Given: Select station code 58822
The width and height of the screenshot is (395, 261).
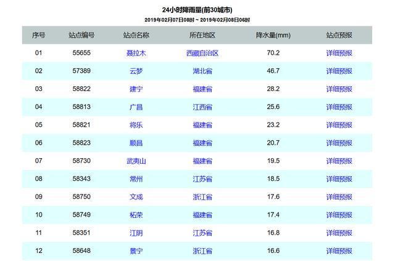Looking at the screenshot, I should (81, 89).
